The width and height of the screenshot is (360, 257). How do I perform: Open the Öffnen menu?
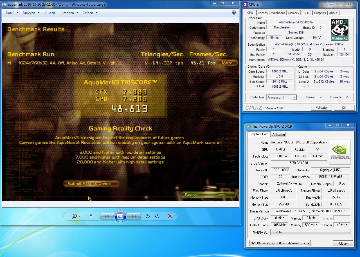90,13
